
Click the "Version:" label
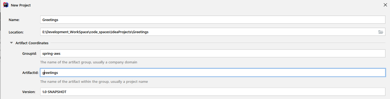coord(29,92)
